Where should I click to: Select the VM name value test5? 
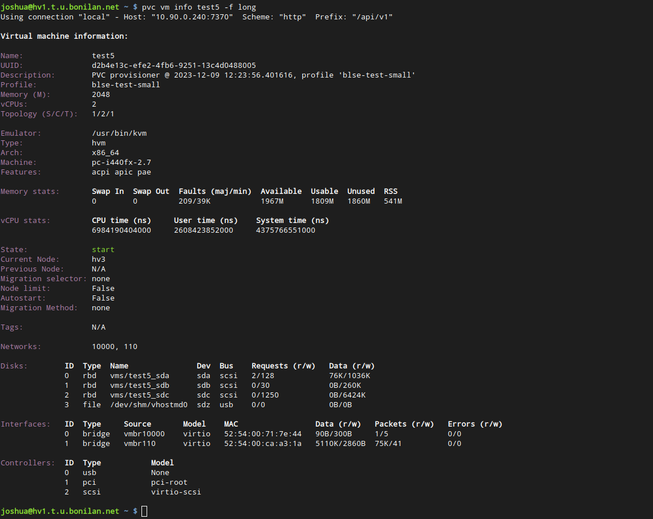(103, 55)
